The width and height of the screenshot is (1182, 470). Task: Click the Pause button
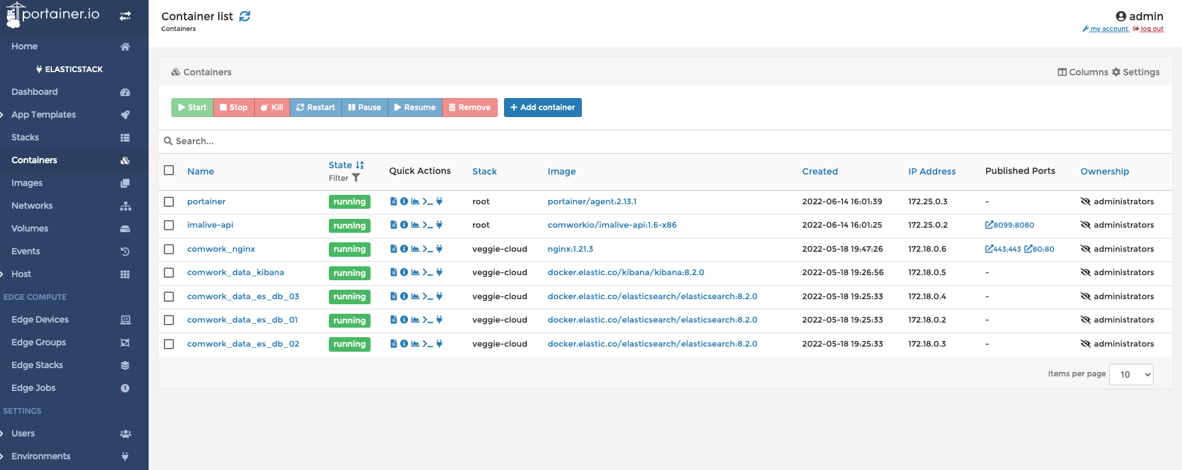[365, 108]
